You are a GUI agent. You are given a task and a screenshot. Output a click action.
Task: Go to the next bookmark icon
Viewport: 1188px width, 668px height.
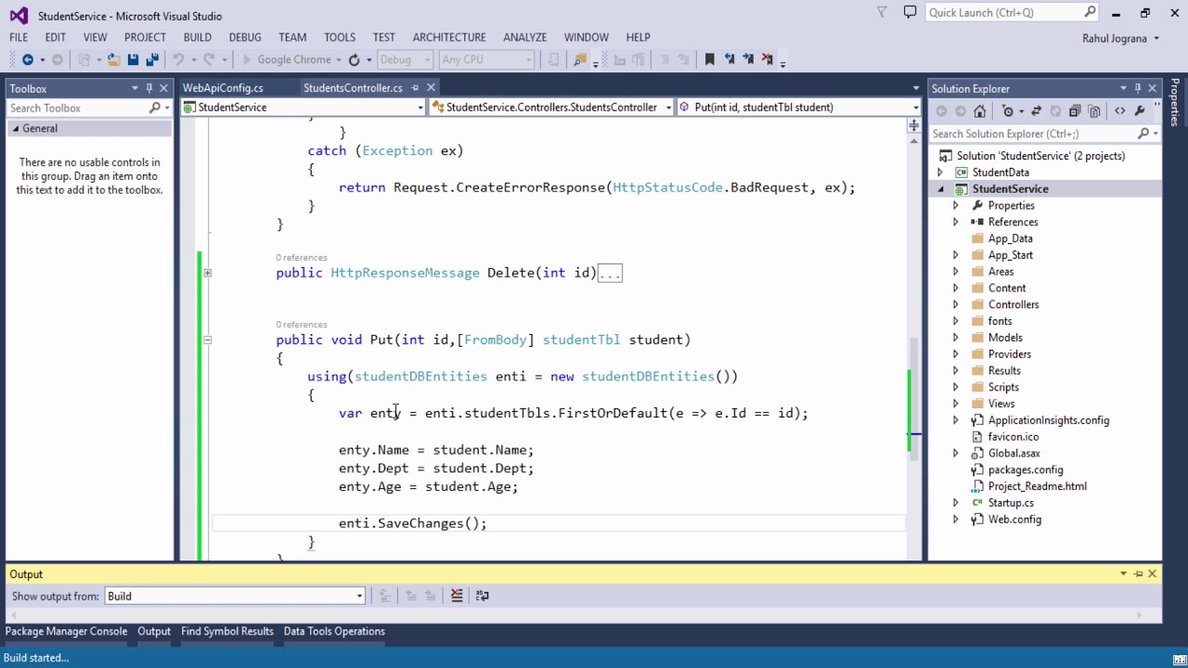pyautogui.click(x=748, y=59)
